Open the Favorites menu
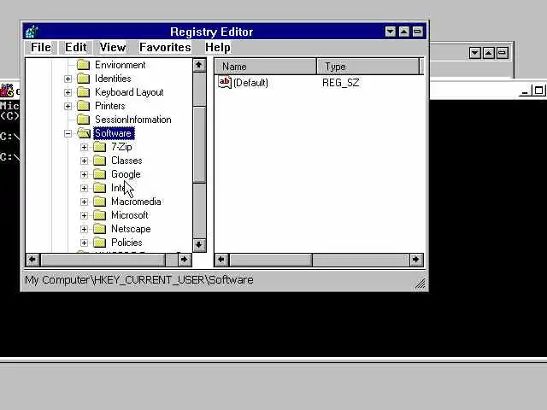Screen dimensions: 547x410 (165, 47)
